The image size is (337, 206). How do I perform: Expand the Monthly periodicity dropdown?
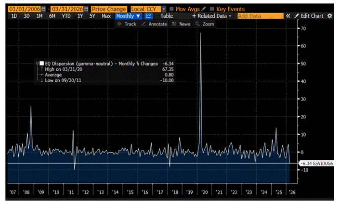click(x=128, y=16)
